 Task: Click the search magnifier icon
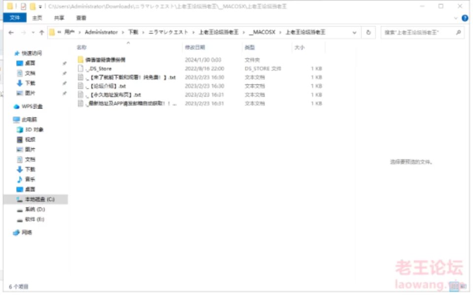(458, 33)
